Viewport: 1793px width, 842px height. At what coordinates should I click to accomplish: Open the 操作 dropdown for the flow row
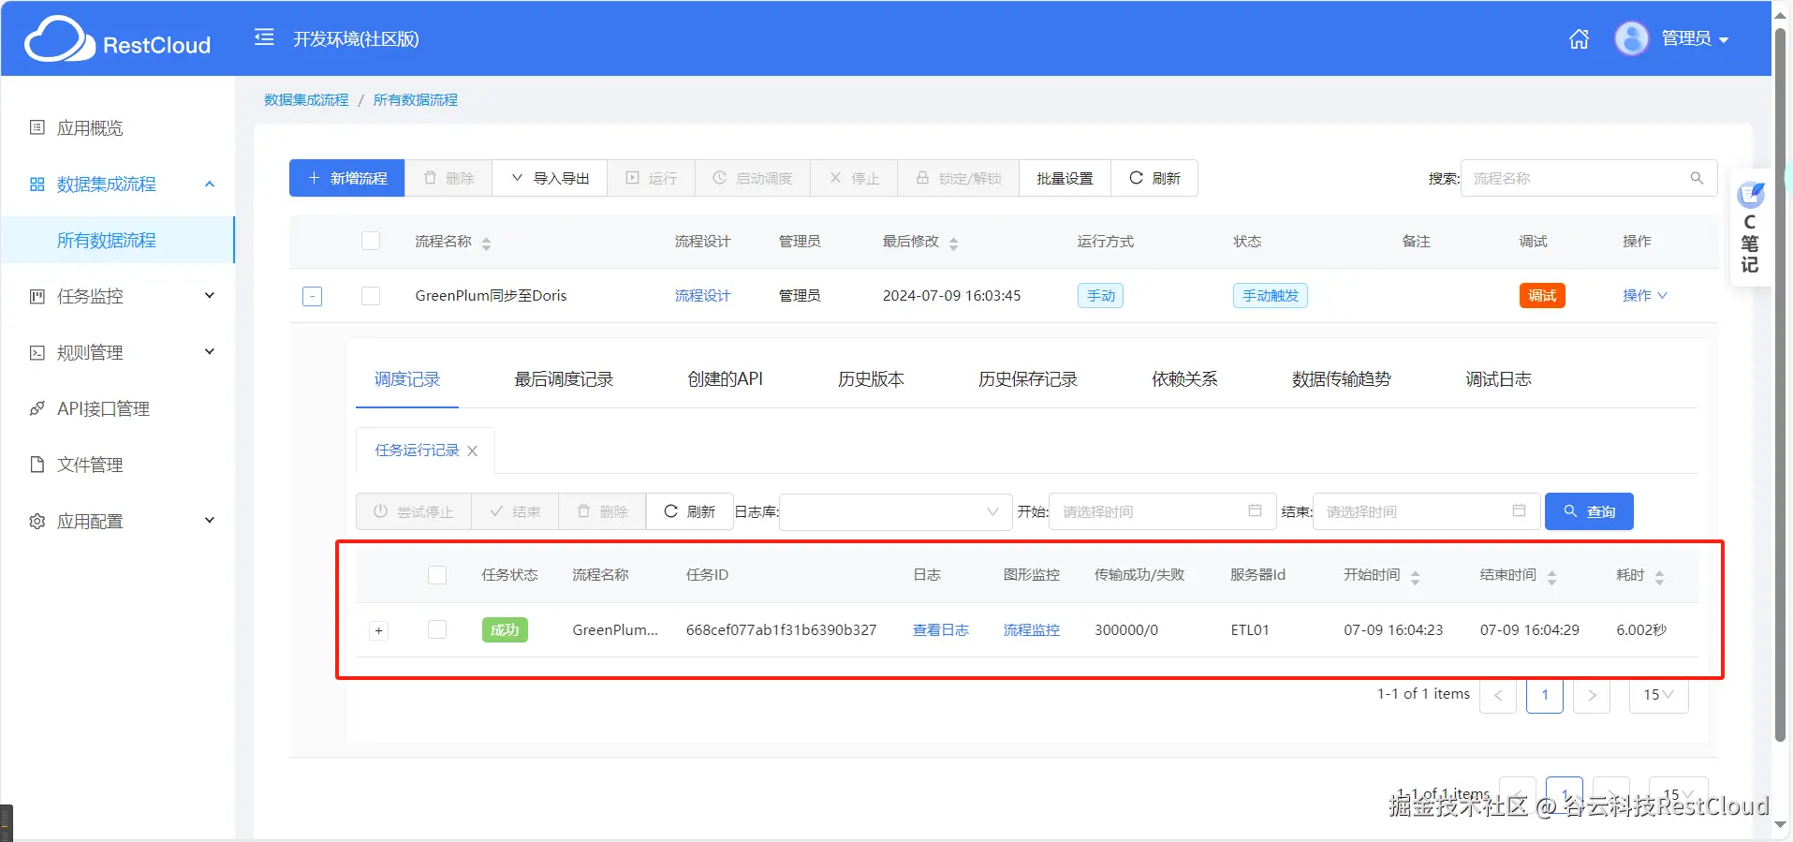[1644, 296]
